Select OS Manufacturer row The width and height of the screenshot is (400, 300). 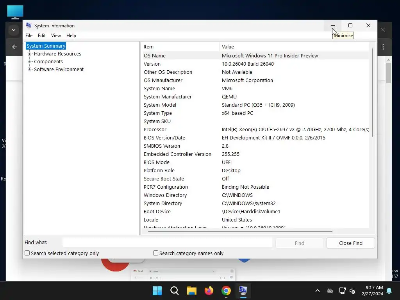256,80
